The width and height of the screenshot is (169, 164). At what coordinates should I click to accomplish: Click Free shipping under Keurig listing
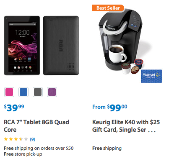pyautogui.click(x=107, y=148)
